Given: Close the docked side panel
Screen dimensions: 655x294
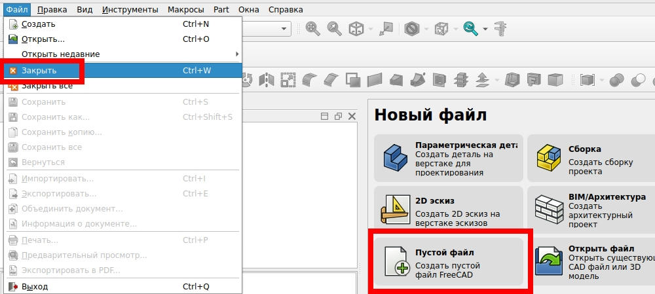Looking at the screenshot, I should click(x=352, y=116).
